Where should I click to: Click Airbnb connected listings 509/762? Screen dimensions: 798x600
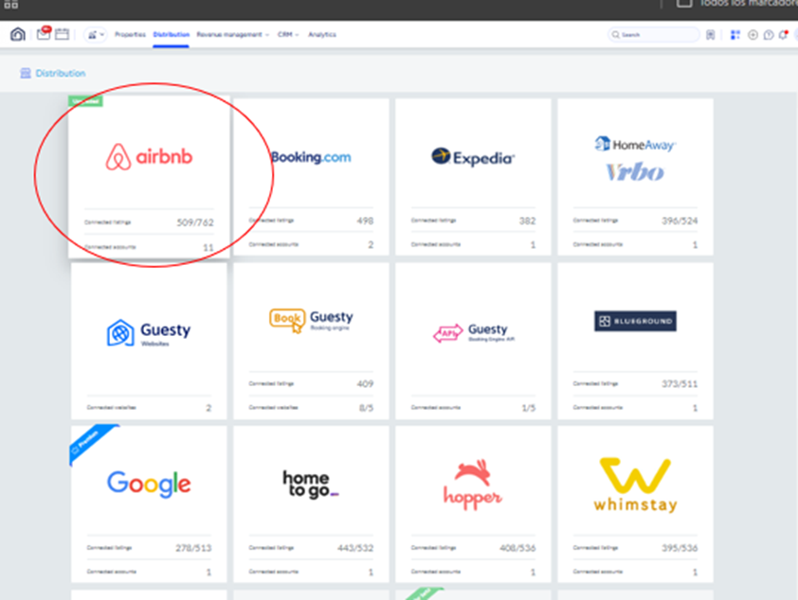[x=195, y=222]
